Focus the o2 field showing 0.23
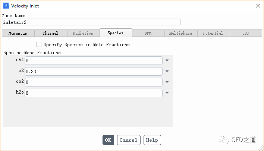The height and width of the screenshot is (151, 264). tap(94, 71)
